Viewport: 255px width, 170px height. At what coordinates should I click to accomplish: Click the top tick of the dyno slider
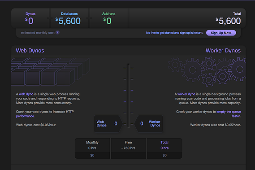[x=128, y=68]
